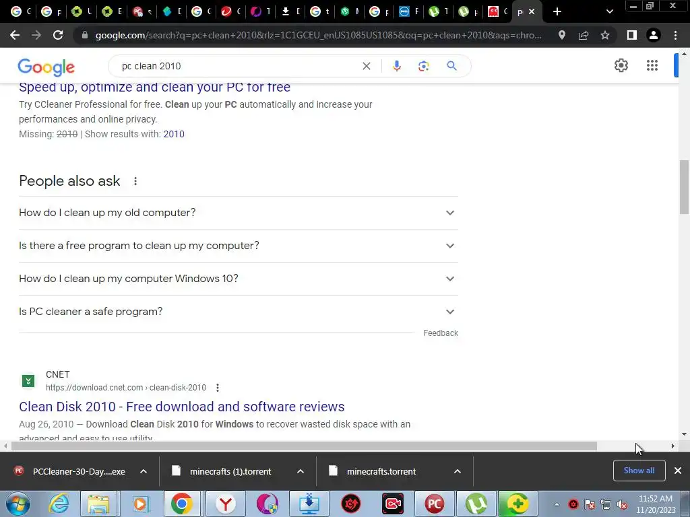
Task: Reload the current page
Action: coord(58,35)
